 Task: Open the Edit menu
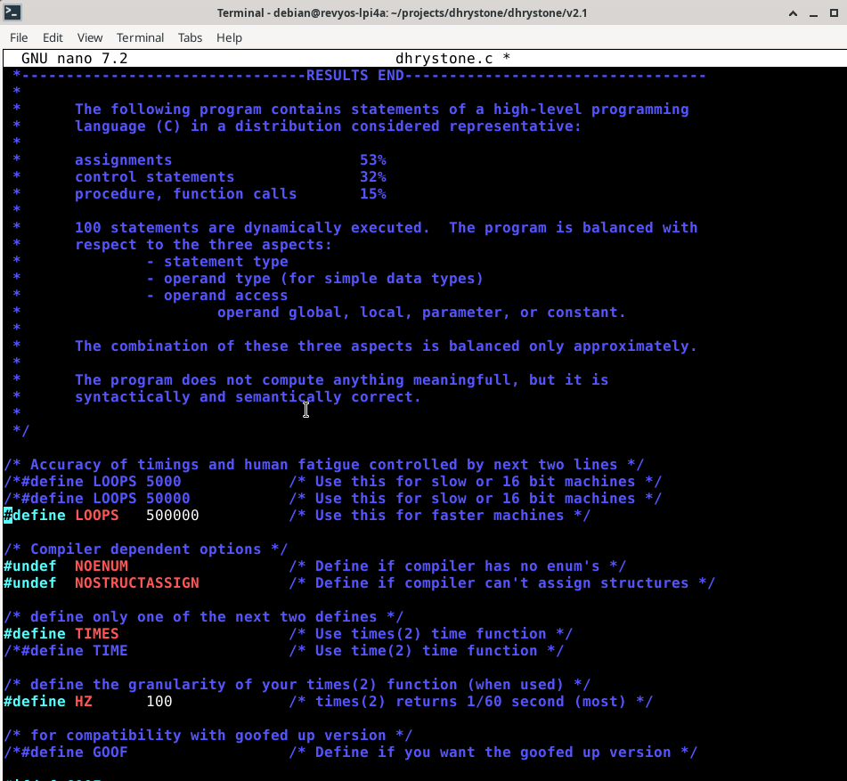pos(53,37)
